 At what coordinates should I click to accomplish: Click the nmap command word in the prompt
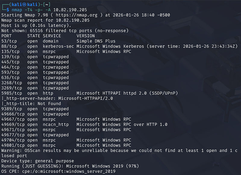coord(17,10)
